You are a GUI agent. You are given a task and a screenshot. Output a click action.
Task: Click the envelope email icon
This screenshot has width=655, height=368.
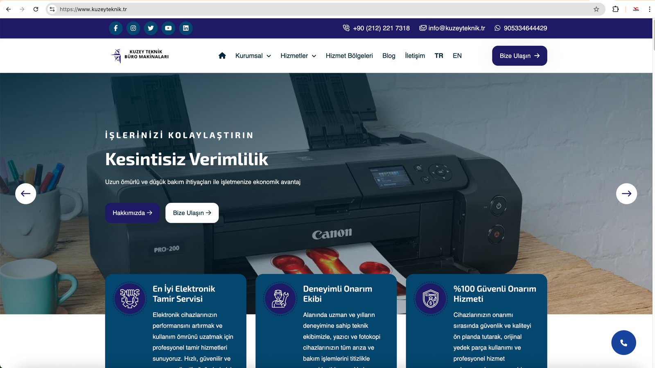coord(423,28)
